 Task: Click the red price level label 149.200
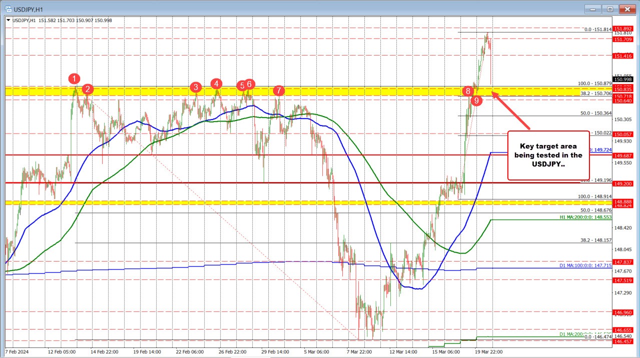[622, 183]
